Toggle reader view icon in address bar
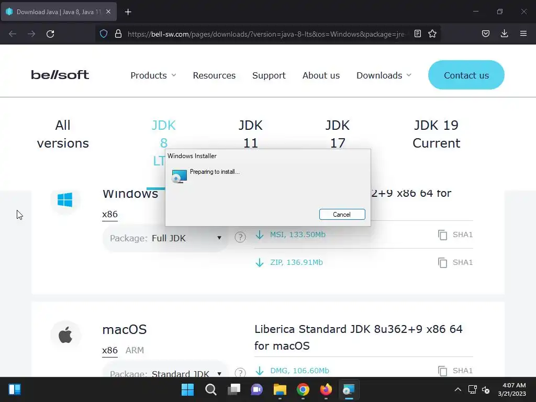 (417, 34)
